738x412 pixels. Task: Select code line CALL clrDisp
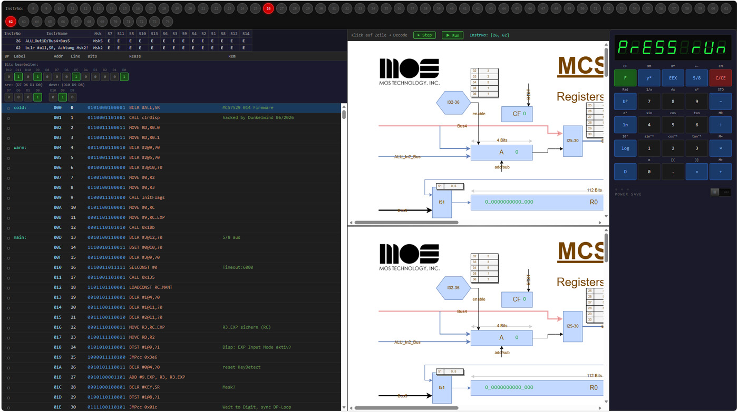click(172, 118)
